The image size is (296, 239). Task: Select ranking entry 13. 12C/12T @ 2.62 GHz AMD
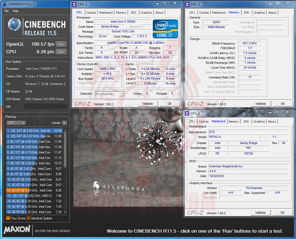click(x=35, y=196)
